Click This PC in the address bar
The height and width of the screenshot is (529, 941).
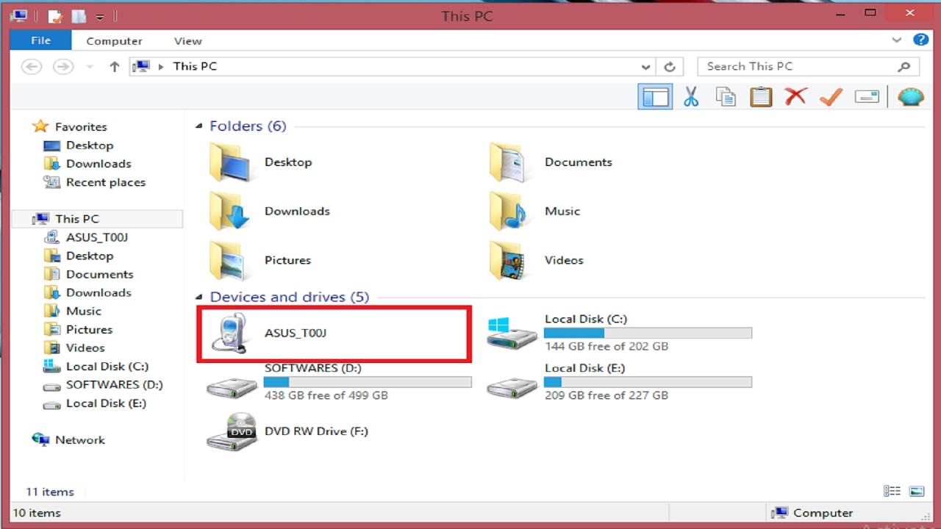click(x=195, y=66)
